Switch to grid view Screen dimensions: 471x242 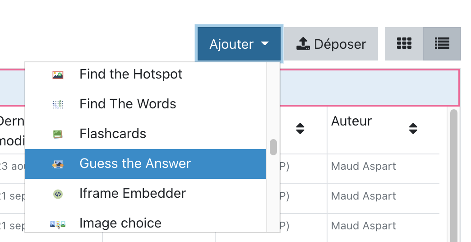[404, 44]
